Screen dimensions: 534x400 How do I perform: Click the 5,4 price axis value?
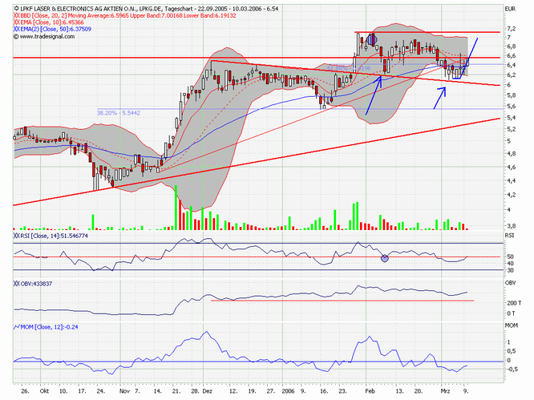pos(512,118)
